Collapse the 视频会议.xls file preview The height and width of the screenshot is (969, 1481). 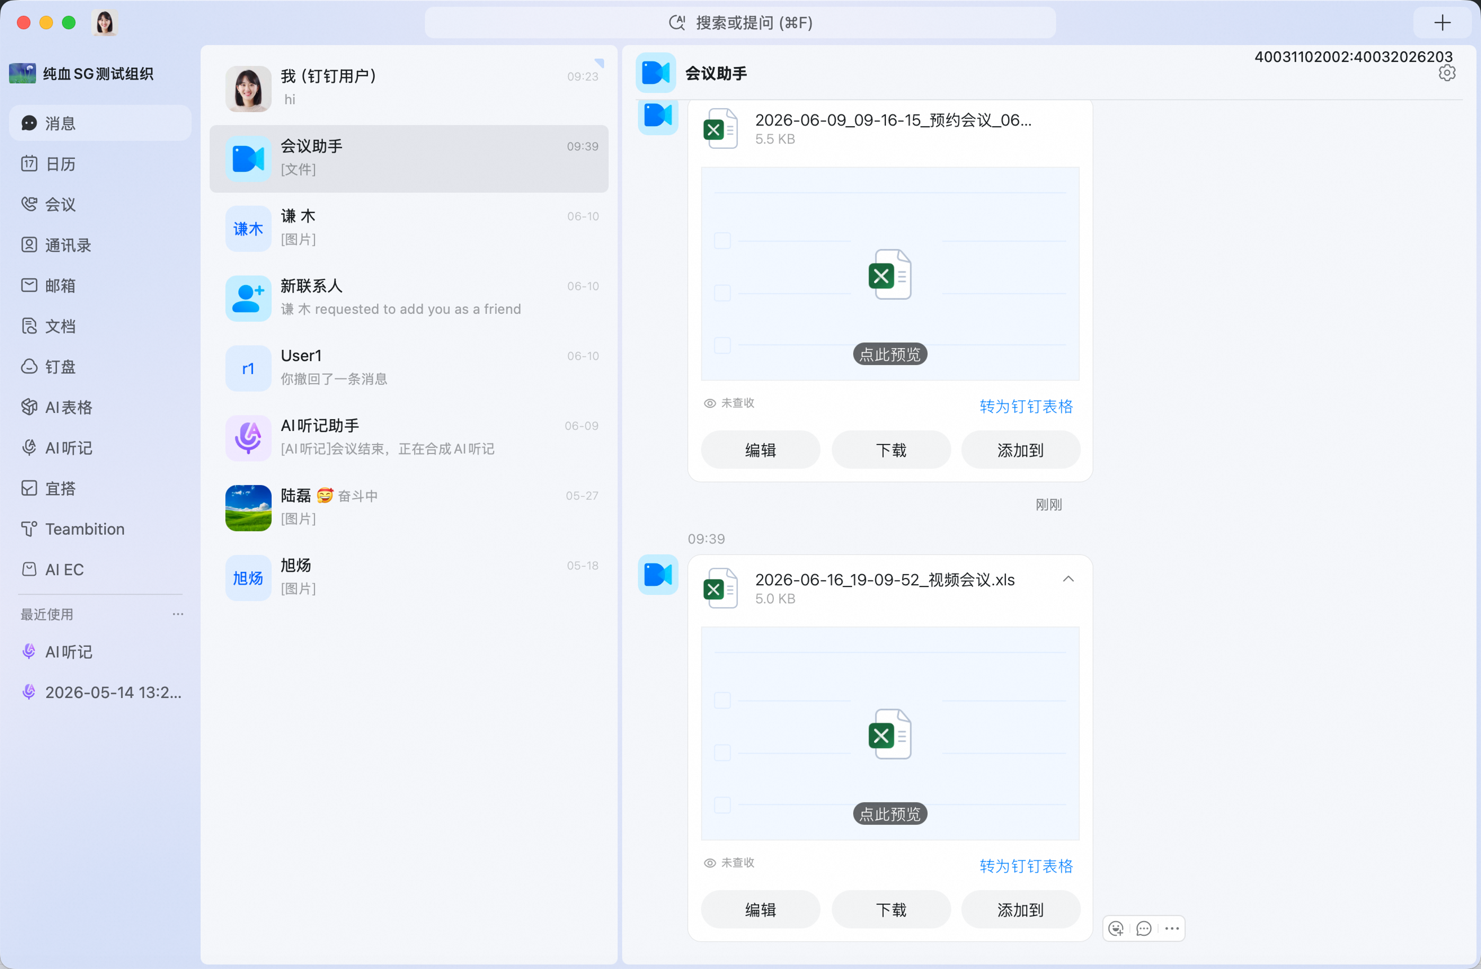point(1068,579)
